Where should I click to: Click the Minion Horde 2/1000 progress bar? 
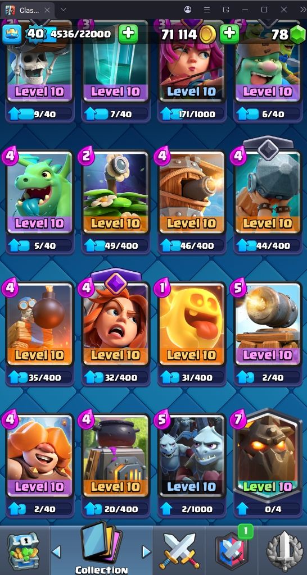click(191, 509)
